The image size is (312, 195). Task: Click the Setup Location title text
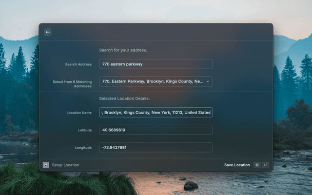[x=65, y=165]
